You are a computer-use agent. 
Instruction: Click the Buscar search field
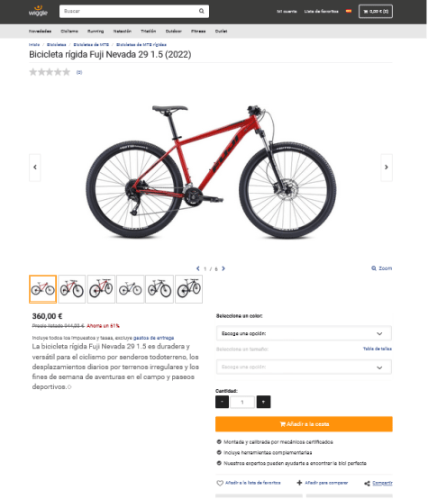pos(128,11)
